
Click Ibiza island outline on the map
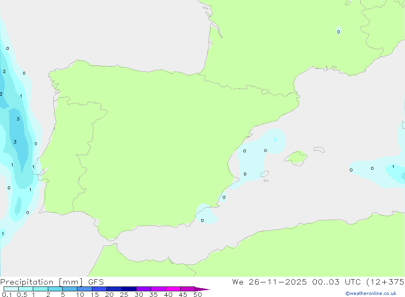click(x=264, y=174)
